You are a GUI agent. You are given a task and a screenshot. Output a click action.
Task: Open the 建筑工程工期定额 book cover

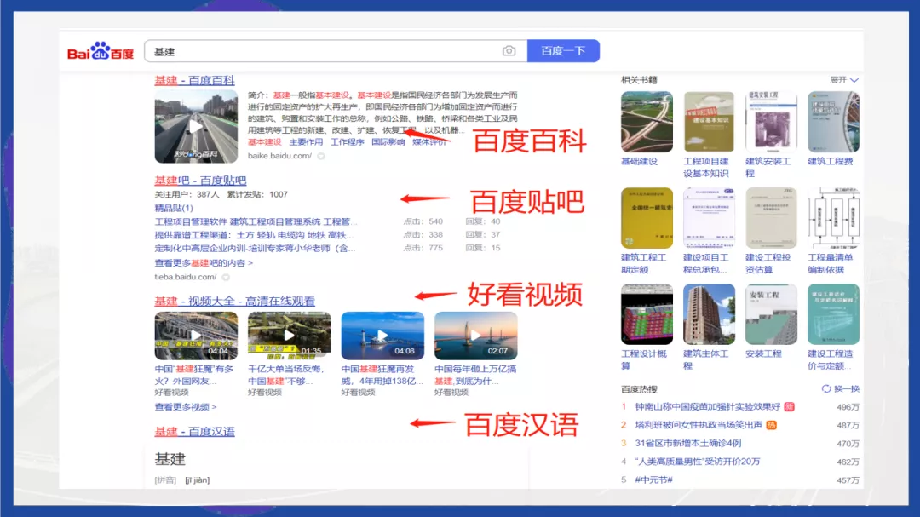point(647,218)
